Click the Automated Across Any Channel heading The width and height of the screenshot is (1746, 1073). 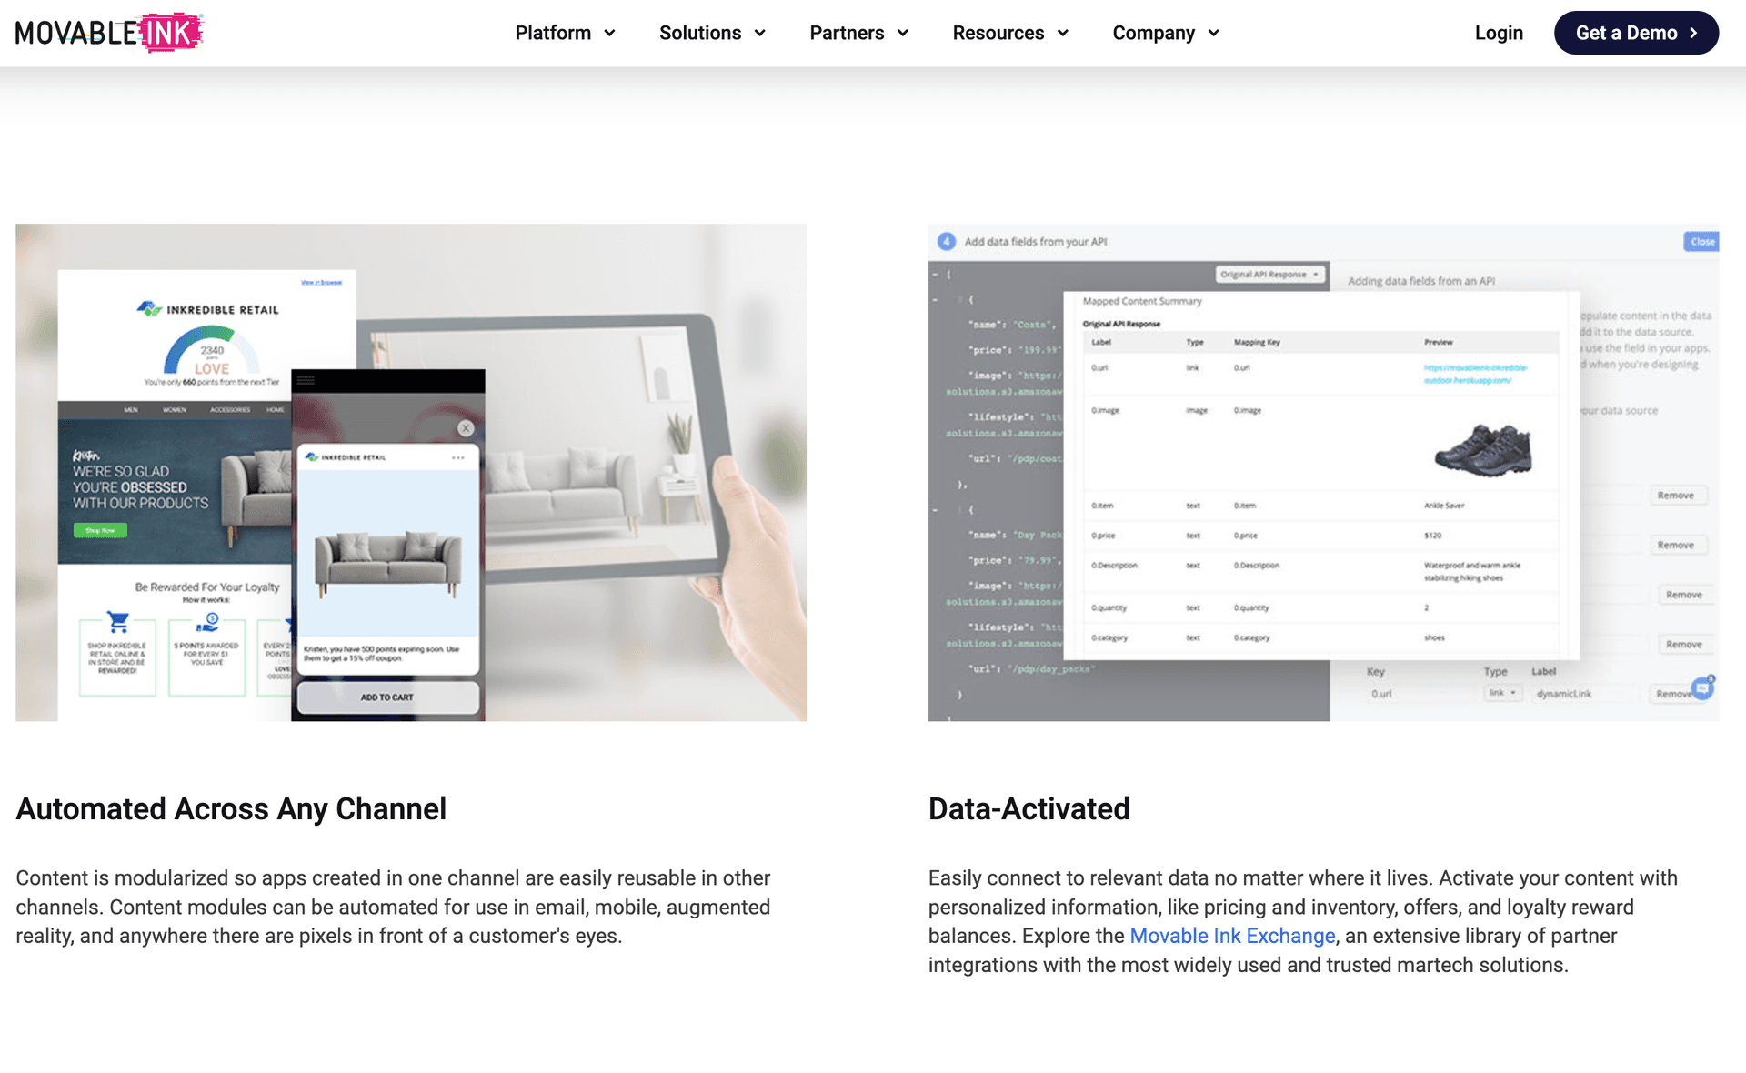231,808
